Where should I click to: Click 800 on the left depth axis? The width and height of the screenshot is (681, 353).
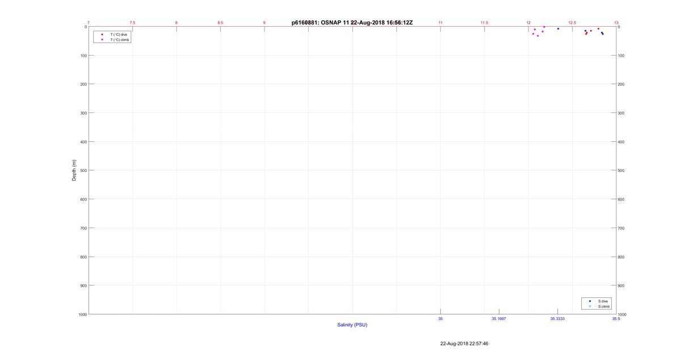click(83, 257)
